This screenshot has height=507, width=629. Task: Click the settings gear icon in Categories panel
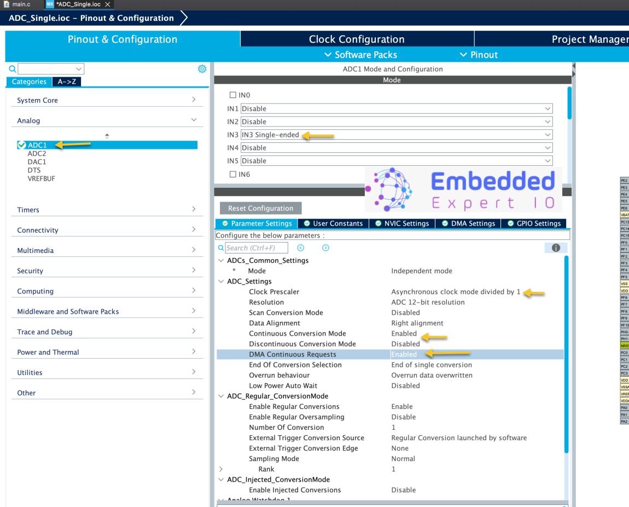(x=202, y=69)
